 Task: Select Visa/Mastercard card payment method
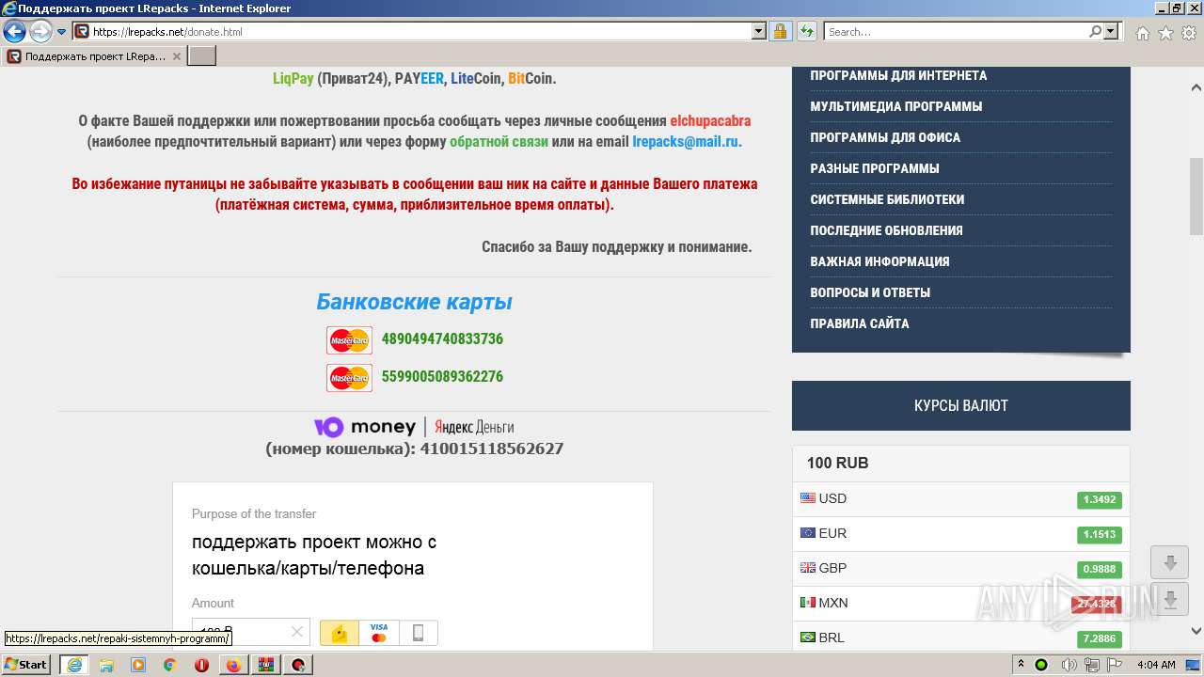[379, 633]
